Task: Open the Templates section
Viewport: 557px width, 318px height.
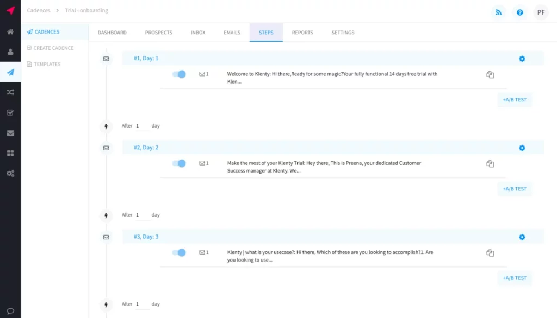Action: click(45, 64)
